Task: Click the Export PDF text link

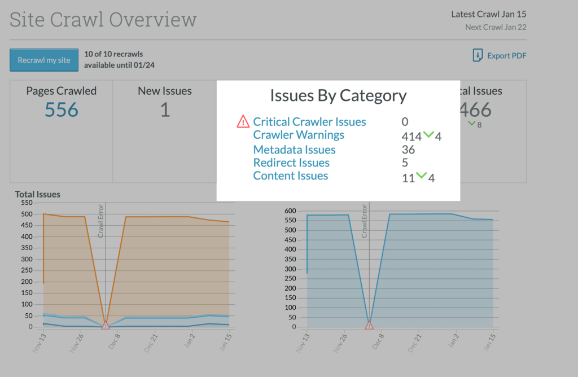Action: (x=507, y=55)
